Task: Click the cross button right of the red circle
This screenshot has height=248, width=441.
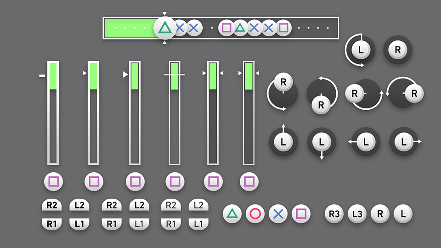Action: click(278, 214)
